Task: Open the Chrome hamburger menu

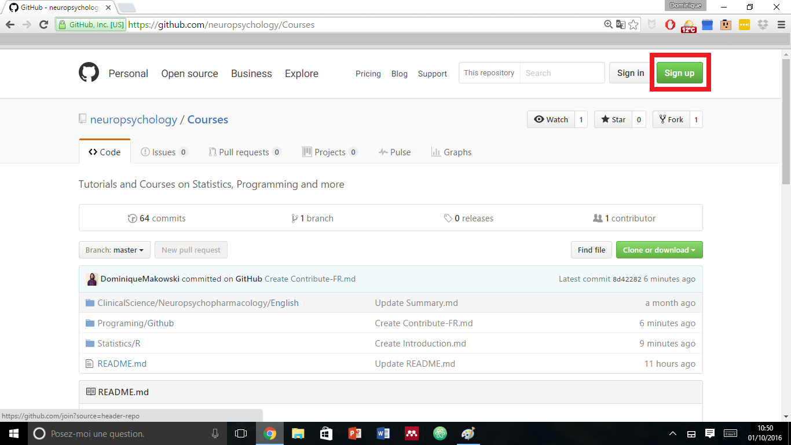Action: pyautogui.click(x=781, y=25)
